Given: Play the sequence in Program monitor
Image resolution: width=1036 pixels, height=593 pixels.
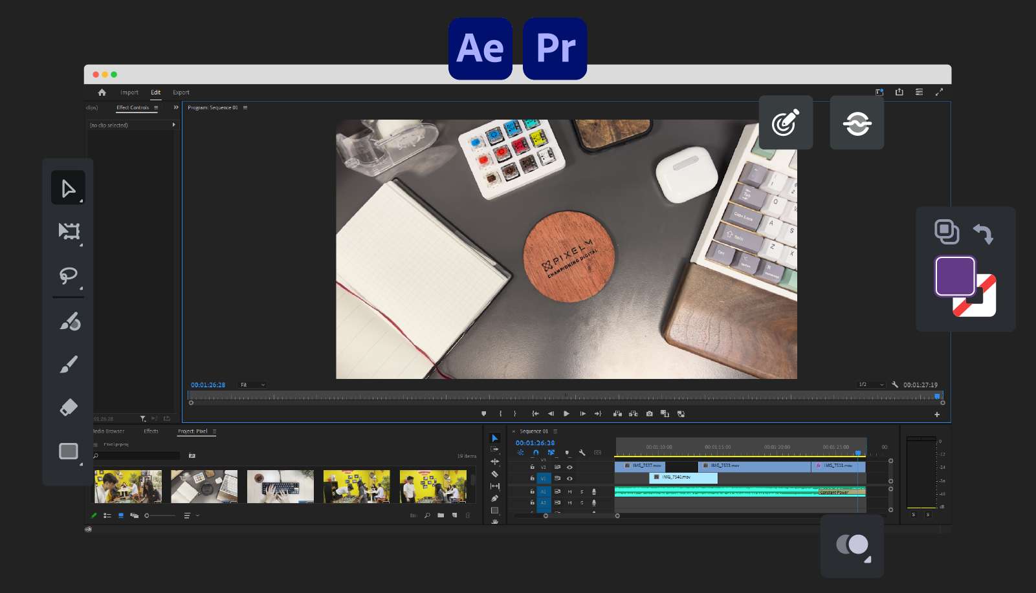Looking at the screenshot, I should click(566, 414).
